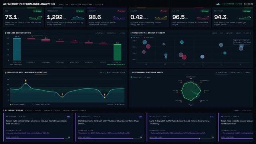Click the yellow sparkline on the 0.42 card
Image resolution: width=256 pixels, height=144 pixels.
click(161, 18)
